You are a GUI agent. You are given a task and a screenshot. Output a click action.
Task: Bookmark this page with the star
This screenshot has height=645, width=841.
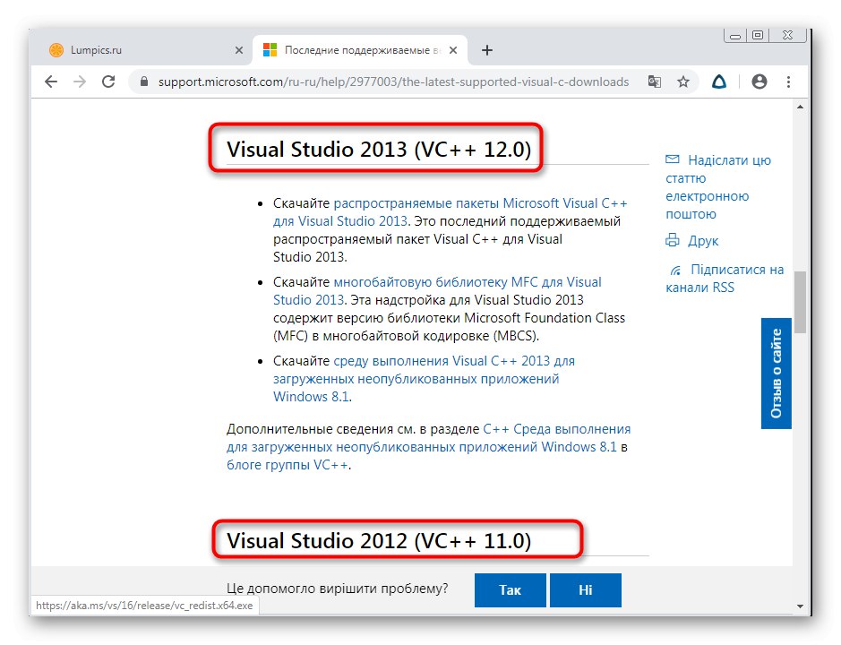pos(683,82)
